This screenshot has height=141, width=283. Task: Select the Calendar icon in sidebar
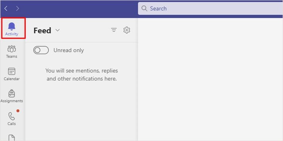[12, 71]
